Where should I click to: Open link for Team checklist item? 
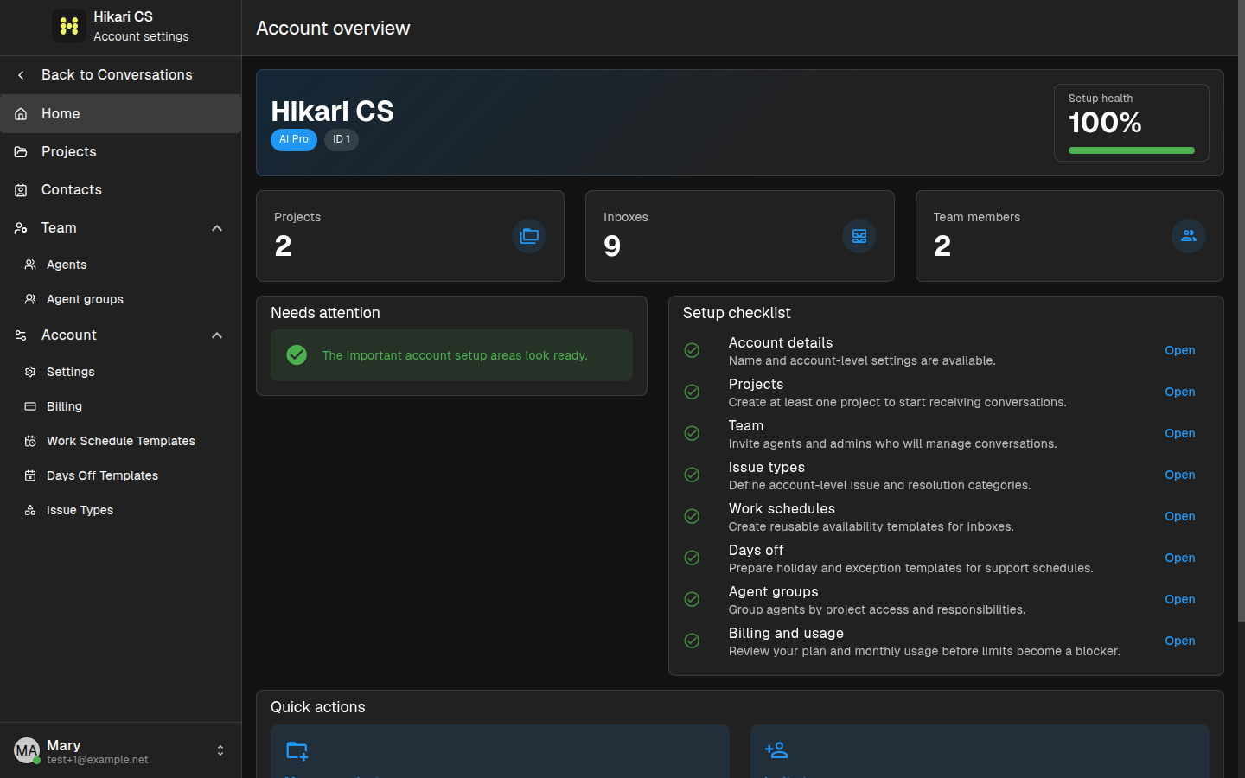click(1179, 433)
